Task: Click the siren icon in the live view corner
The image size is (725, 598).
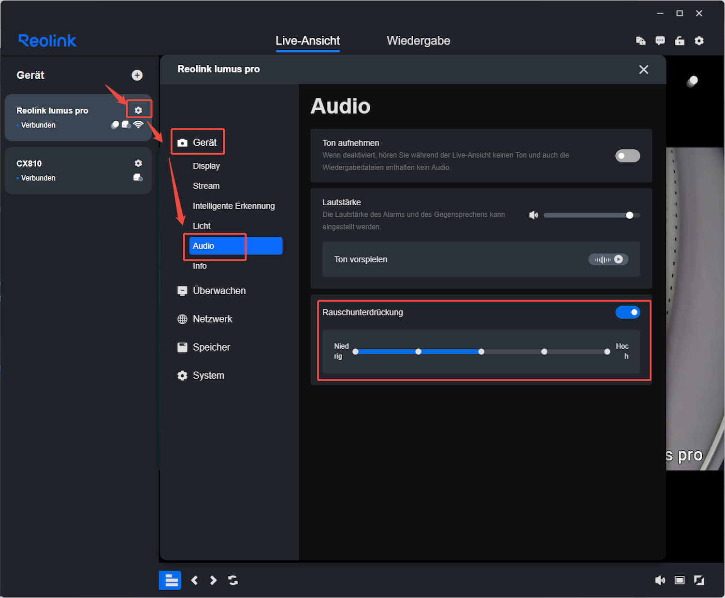Action: [693, 81]
